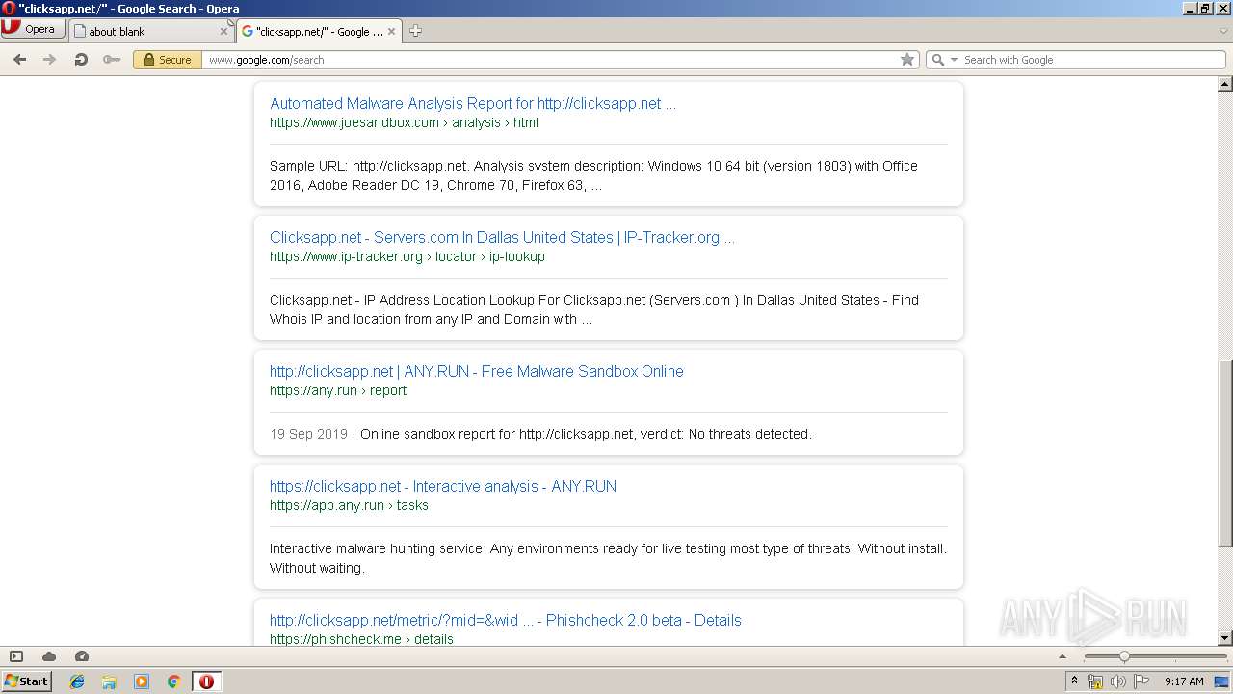
Task: Open ANY.RUN Free Malware Sandbox Online result
Action: click(x=477, y=371)
